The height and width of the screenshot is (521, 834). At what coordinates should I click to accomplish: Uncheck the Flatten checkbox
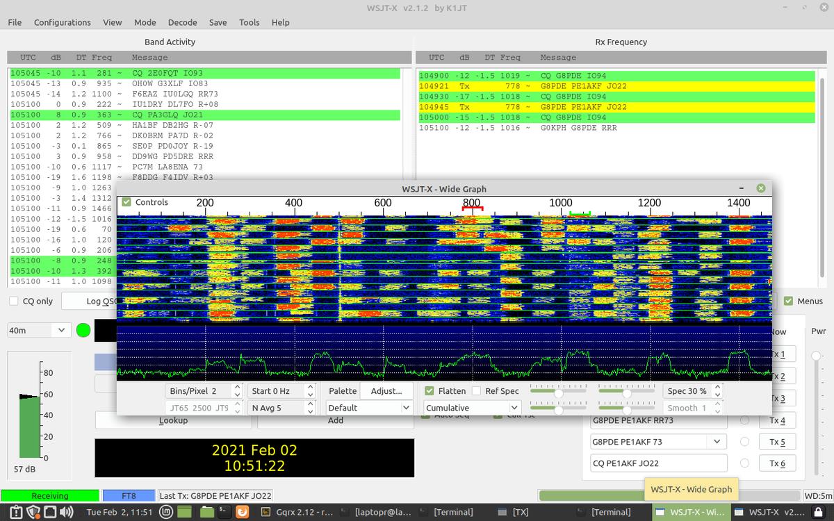[430, 390]
